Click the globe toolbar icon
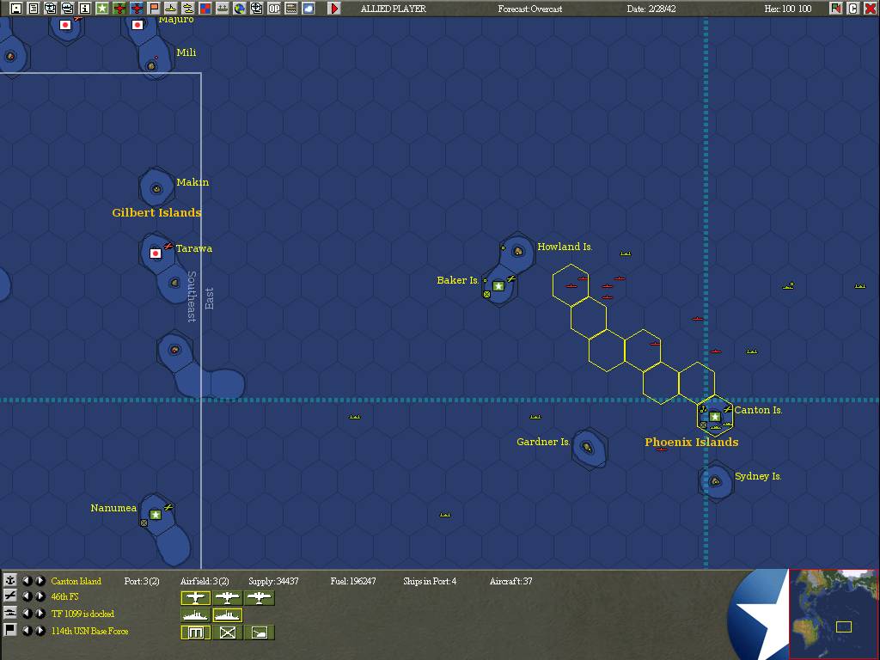This screenshot has width=880, height=660. click(x=240, y=8)
